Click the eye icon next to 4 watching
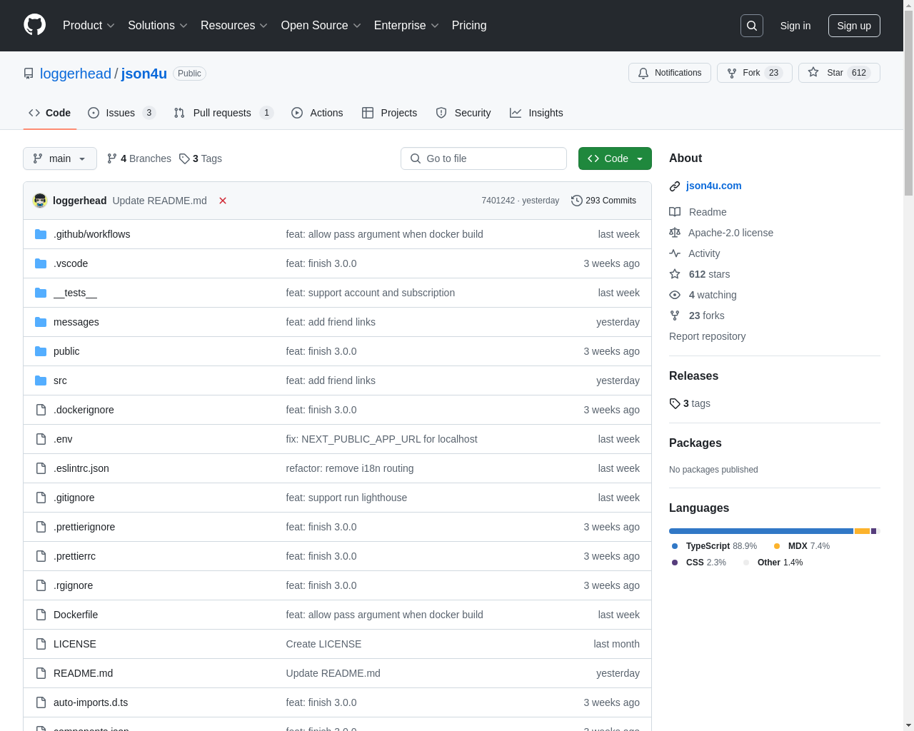Screen dimensions: 914x731 pos(675,295)
